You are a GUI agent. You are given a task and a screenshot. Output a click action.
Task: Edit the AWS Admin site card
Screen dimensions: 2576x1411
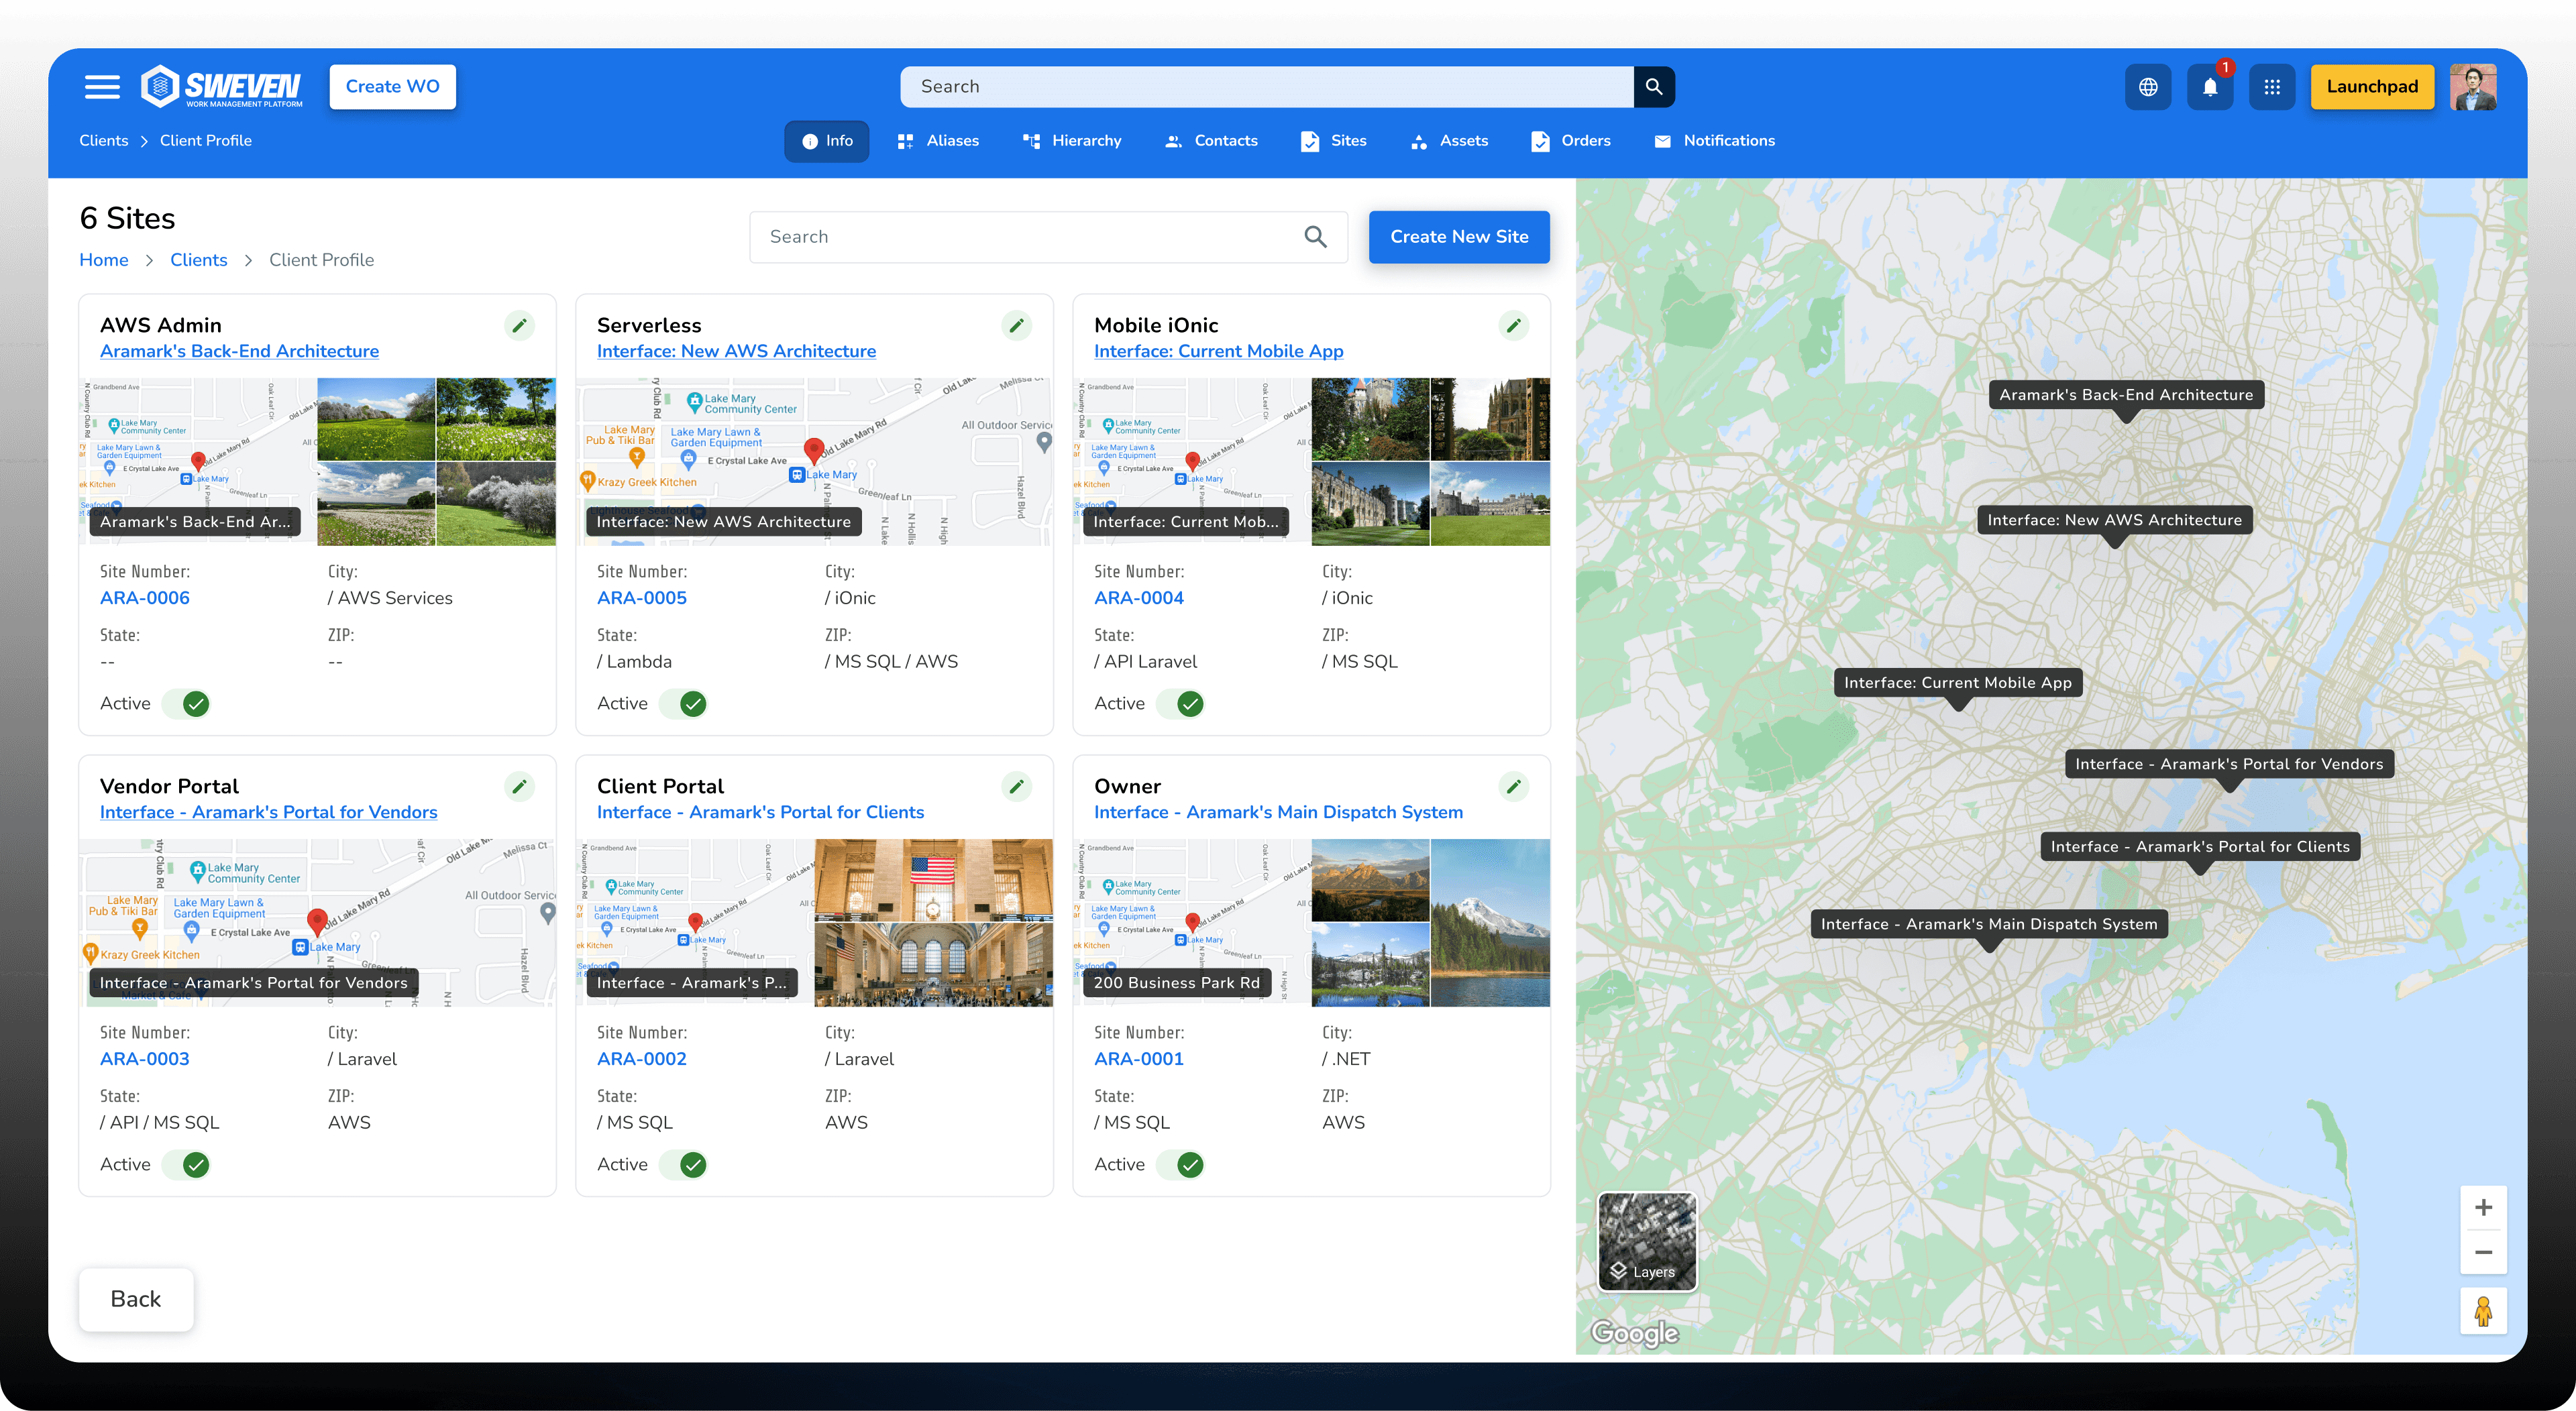point(519,325)
